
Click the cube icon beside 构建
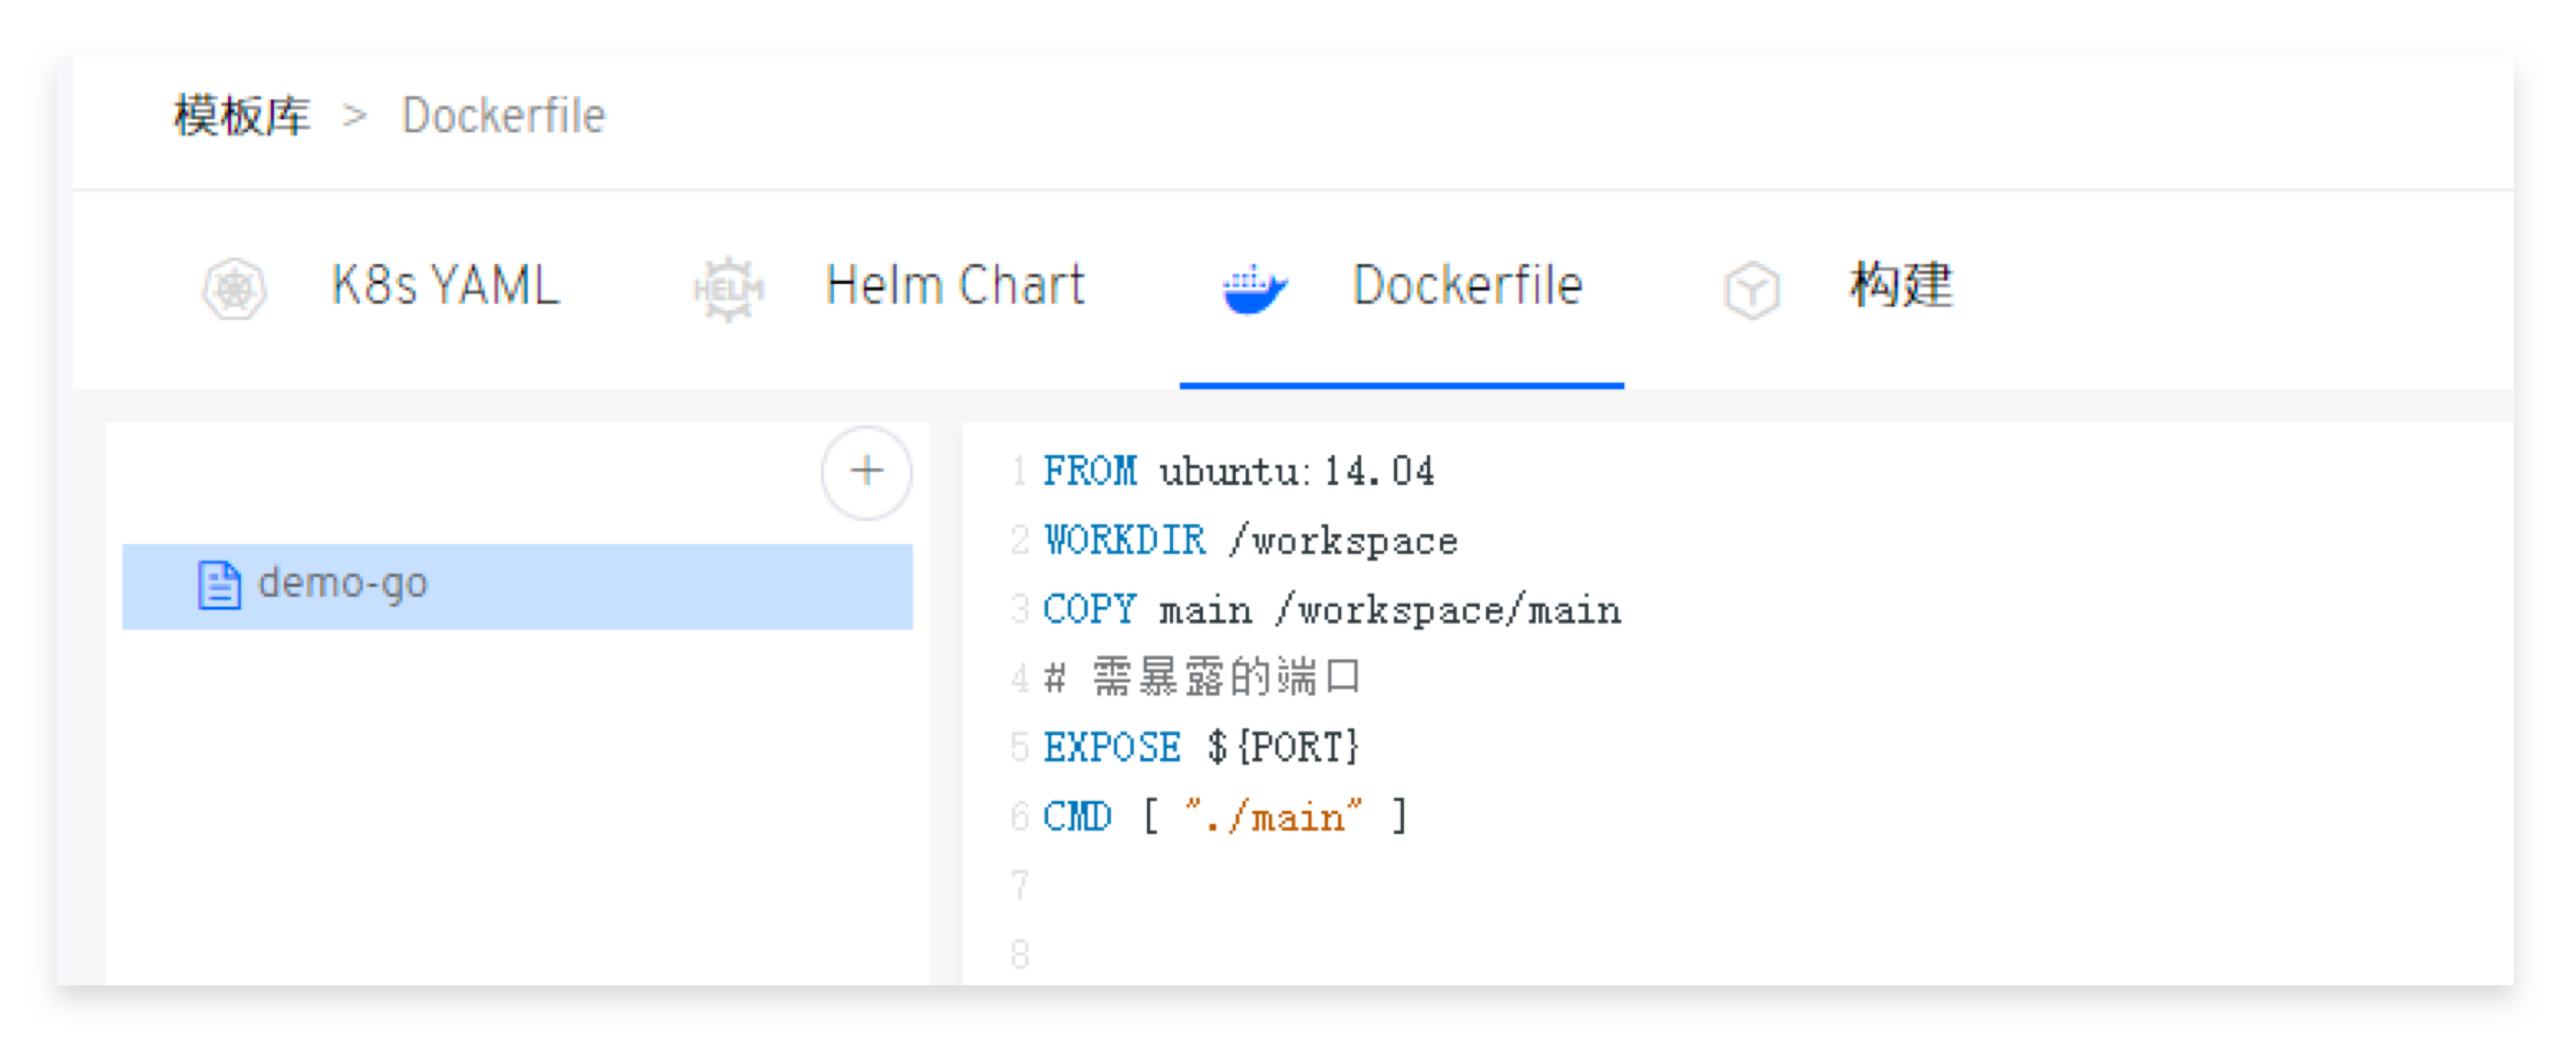point(1751,289)
